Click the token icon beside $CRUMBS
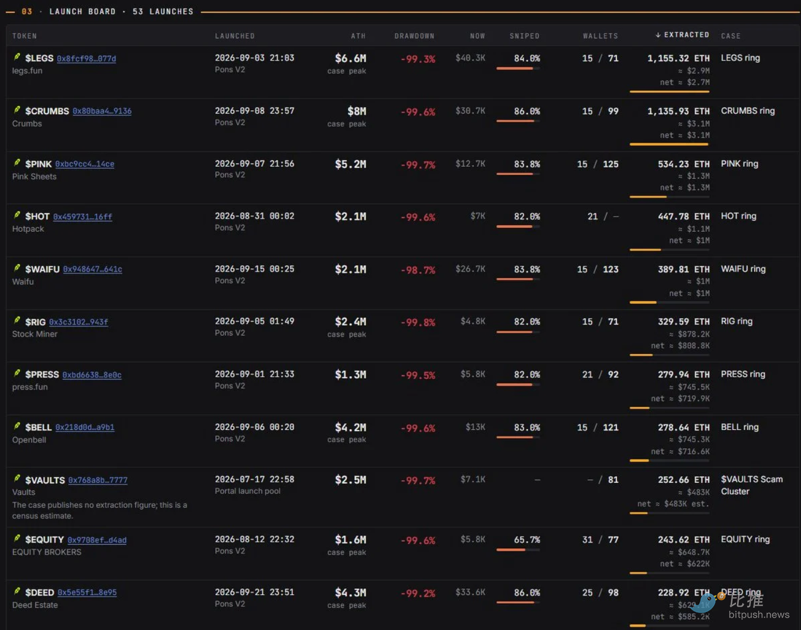The image size is (801, 630). [x=17, y=110]
